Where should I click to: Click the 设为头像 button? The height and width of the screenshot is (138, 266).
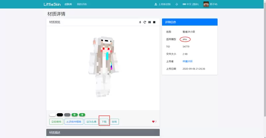tap(91, 122)
